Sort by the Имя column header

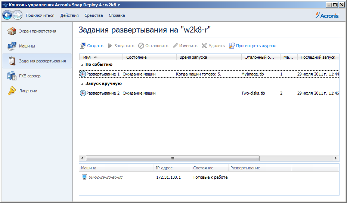pos(101,57)
